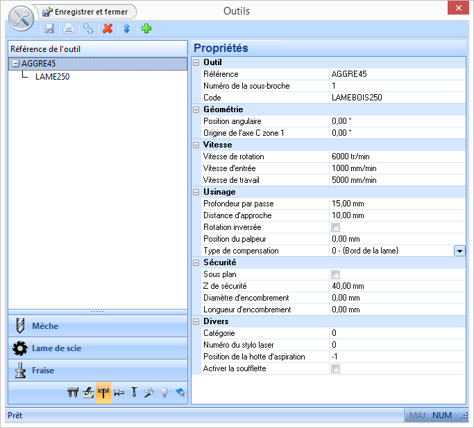Select the highlighted aggregate tool category icon
Viewport: 474px width, 428px height.
(103, 392)
